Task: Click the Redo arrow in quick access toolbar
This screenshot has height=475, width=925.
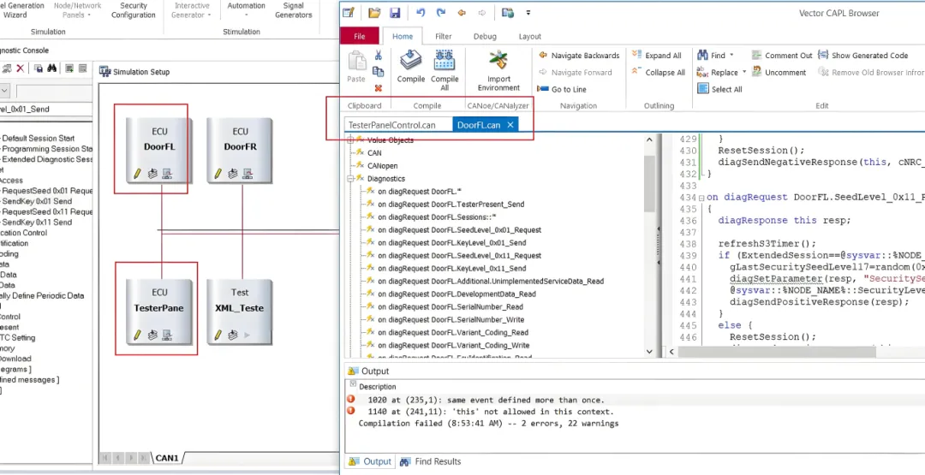Action: (441, 13)
